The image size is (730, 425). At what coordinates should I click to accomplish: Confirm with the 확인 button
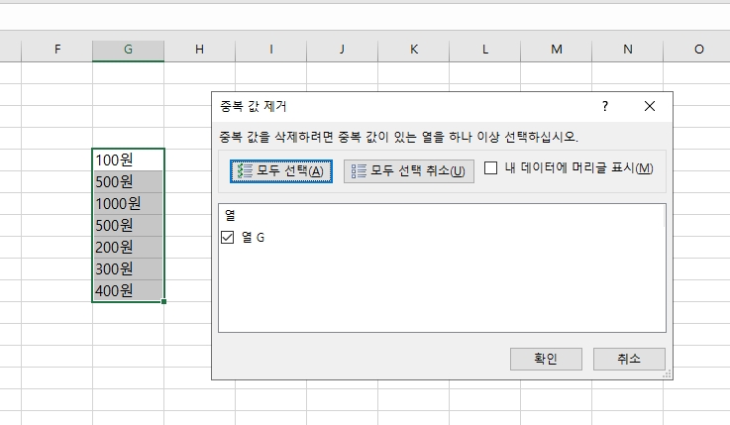546,359
